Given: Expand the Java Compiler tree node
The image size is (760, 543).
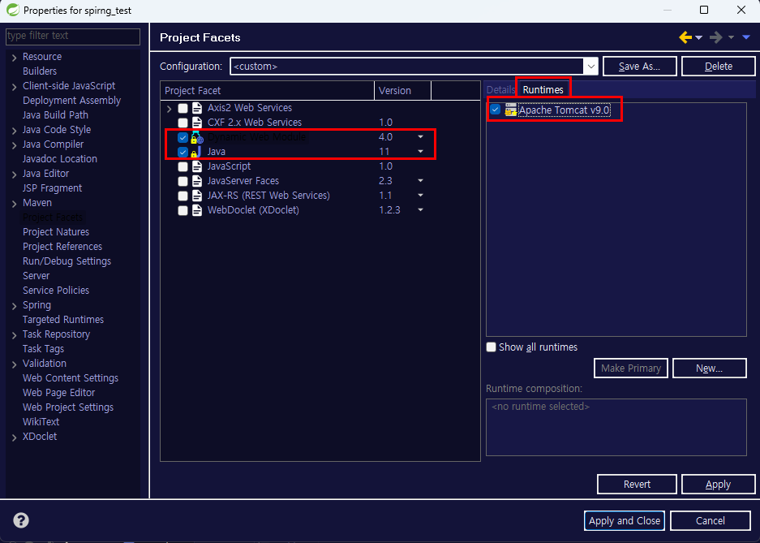Looking at the screenshot, I should click(x=14, y=145).
